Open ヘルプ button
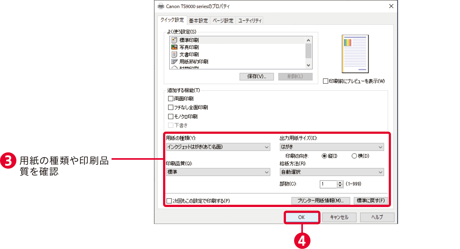460x249 pixels. click(377, 217)
